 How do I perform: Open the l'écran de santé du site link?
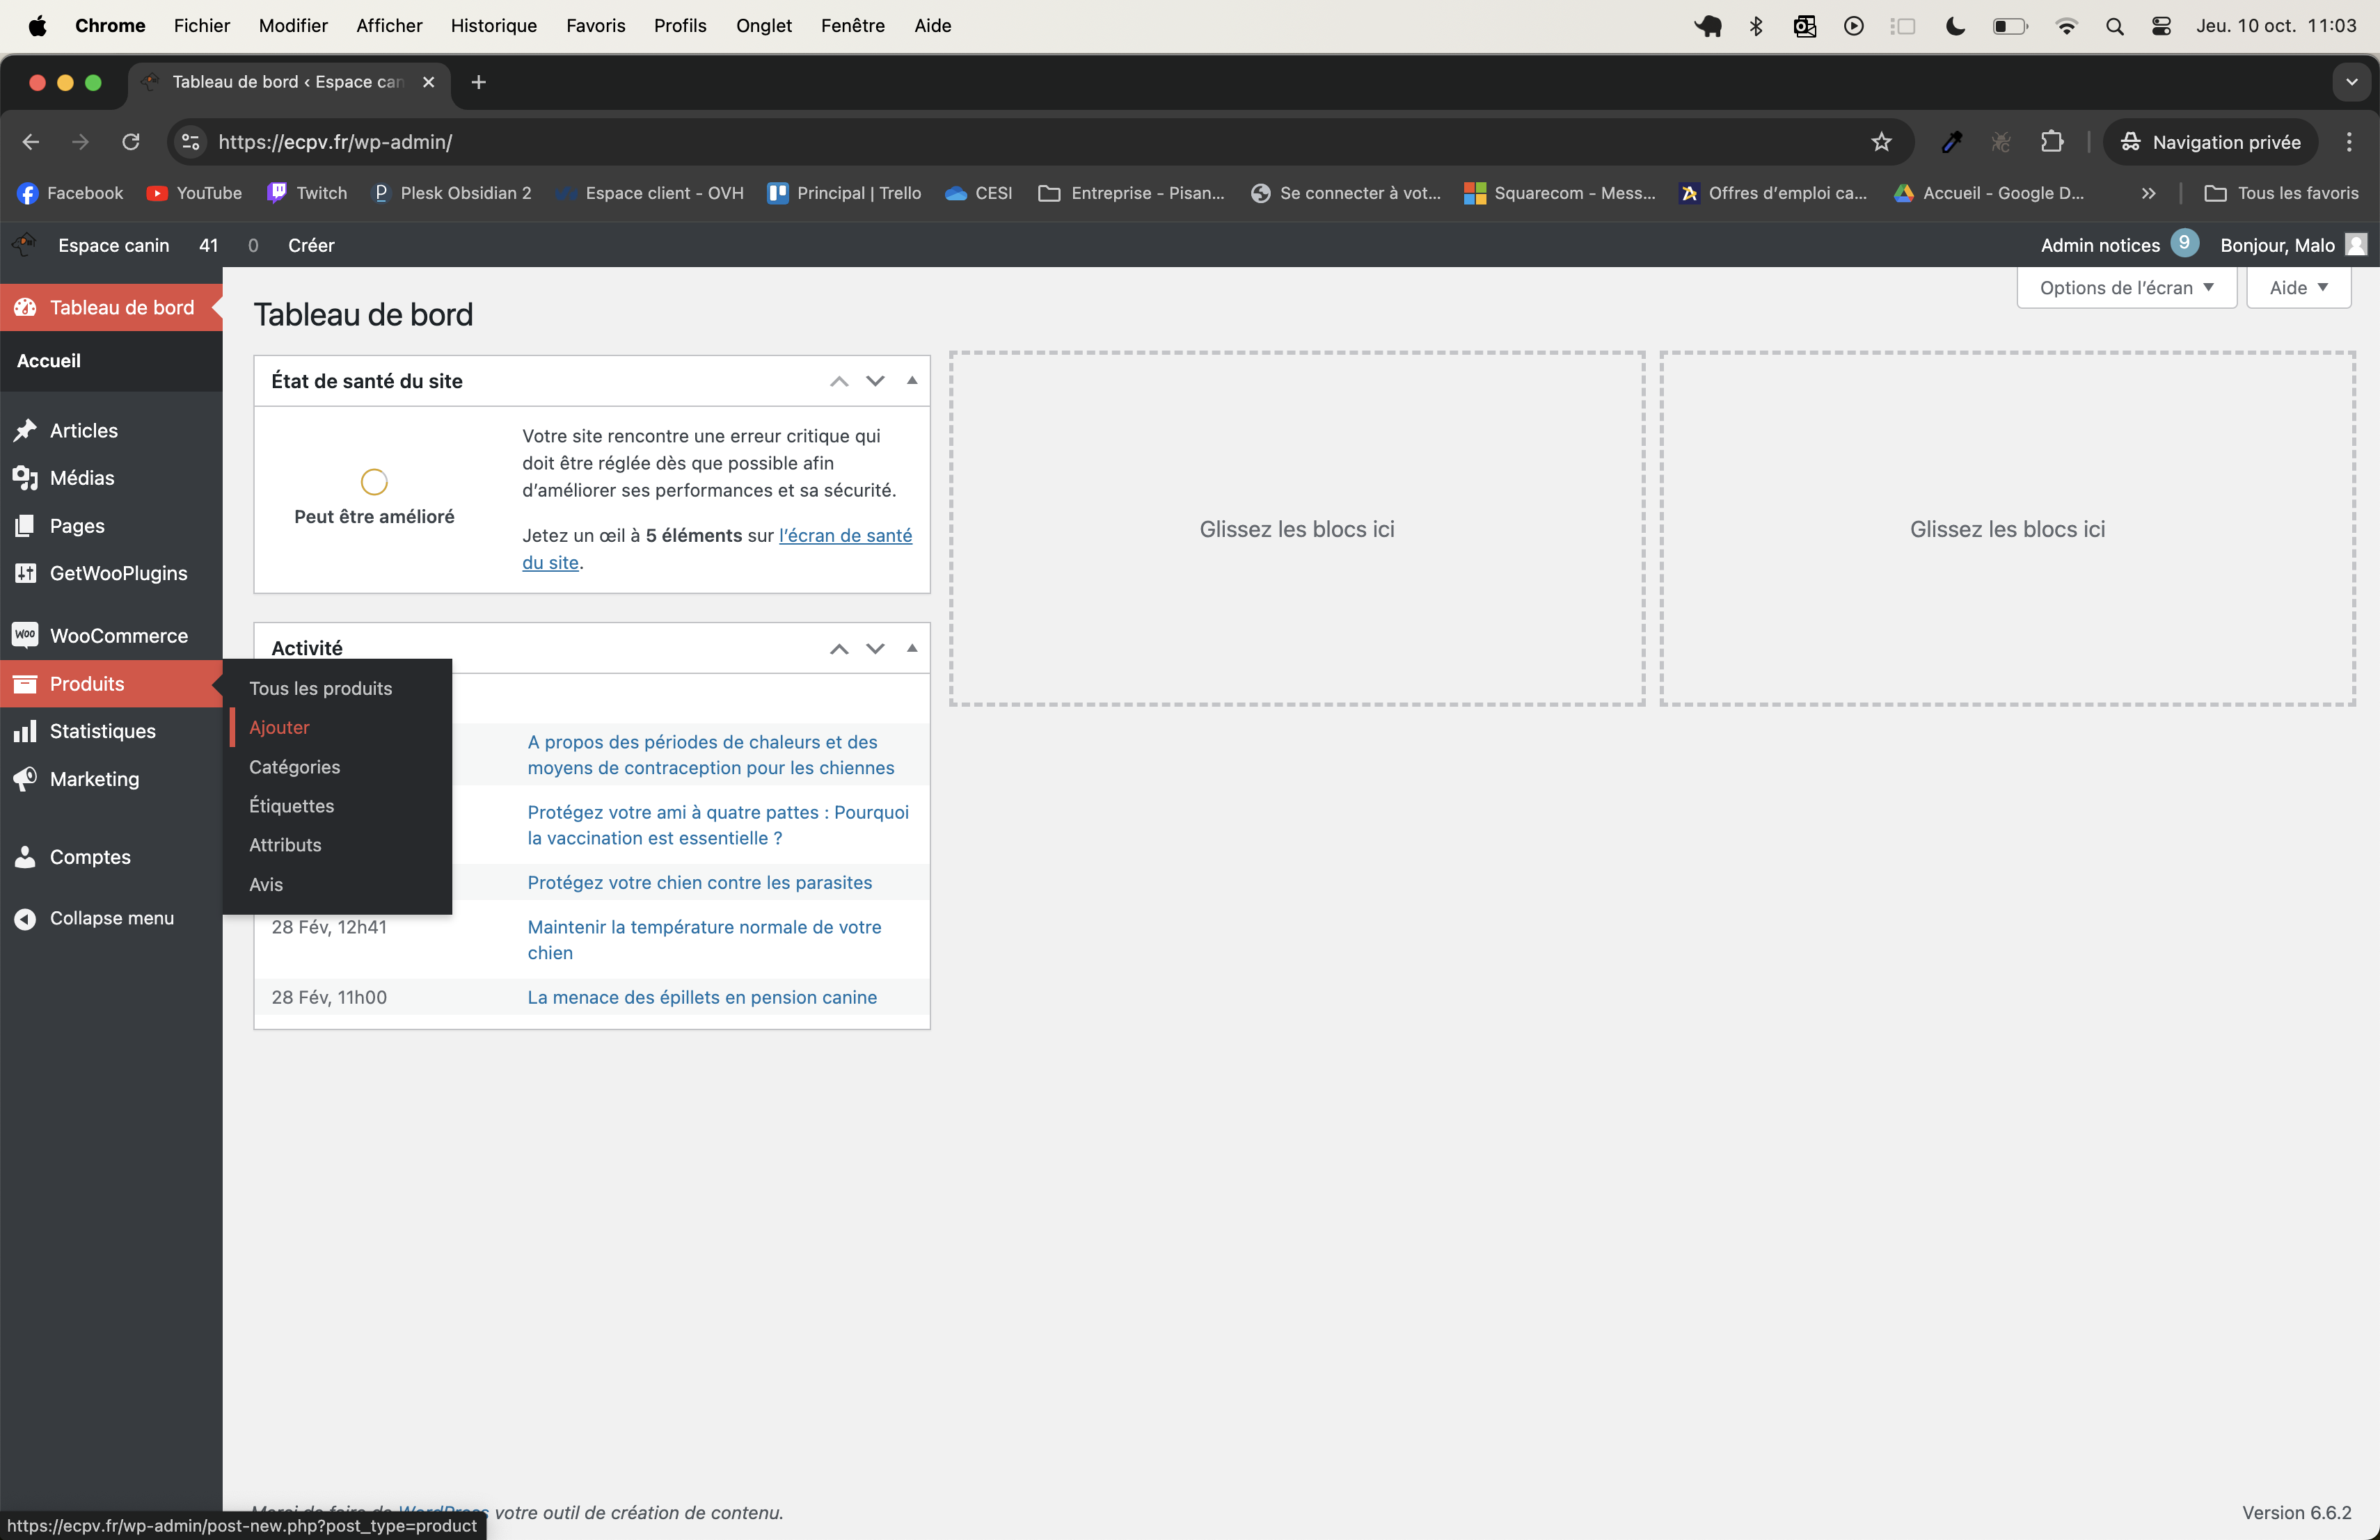coord(844,536)
